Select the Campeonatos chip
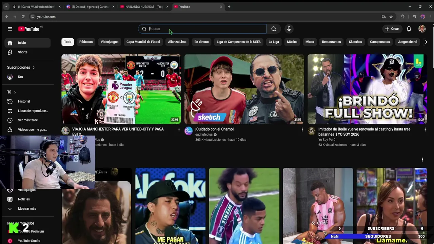434x244 pixels. [380, 42]
